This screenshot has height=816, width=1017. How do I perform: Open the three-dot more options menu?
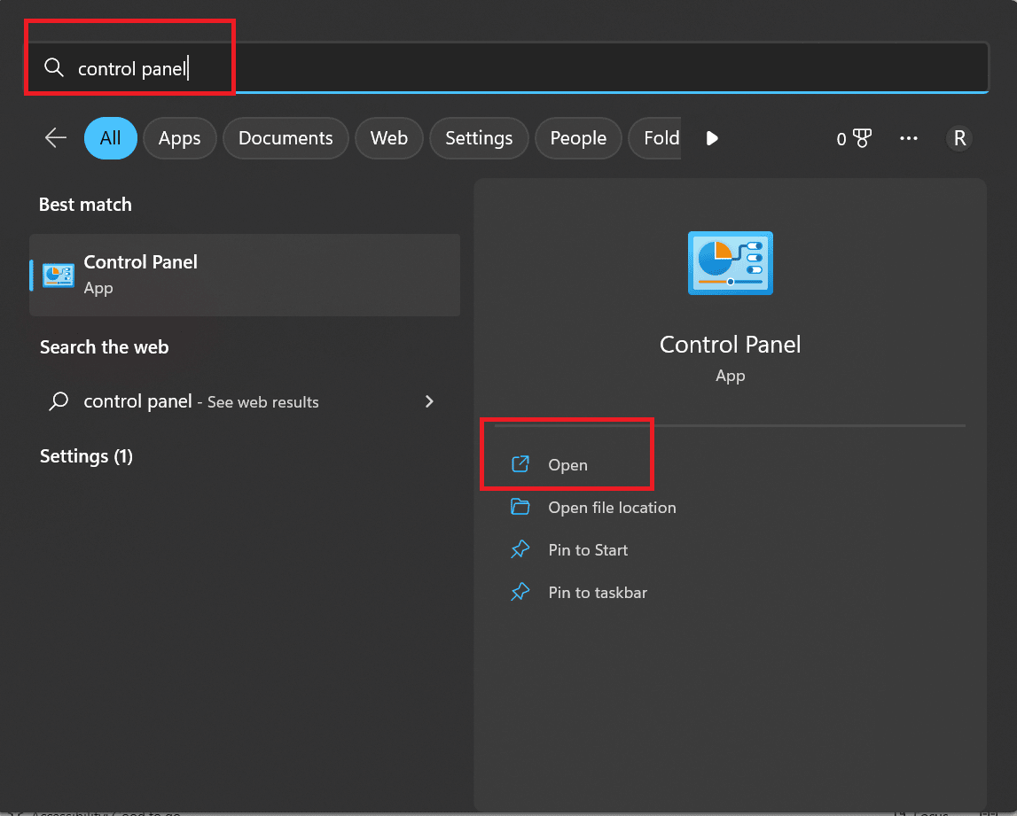coord(909,138)
